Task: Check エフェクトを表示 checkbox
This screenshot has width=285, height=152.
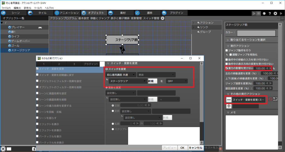Action: [37, 124]
